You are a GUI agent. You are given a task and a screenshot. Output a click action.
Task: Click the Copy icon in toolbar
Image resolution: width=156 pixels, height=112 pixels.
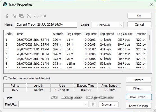14,16
